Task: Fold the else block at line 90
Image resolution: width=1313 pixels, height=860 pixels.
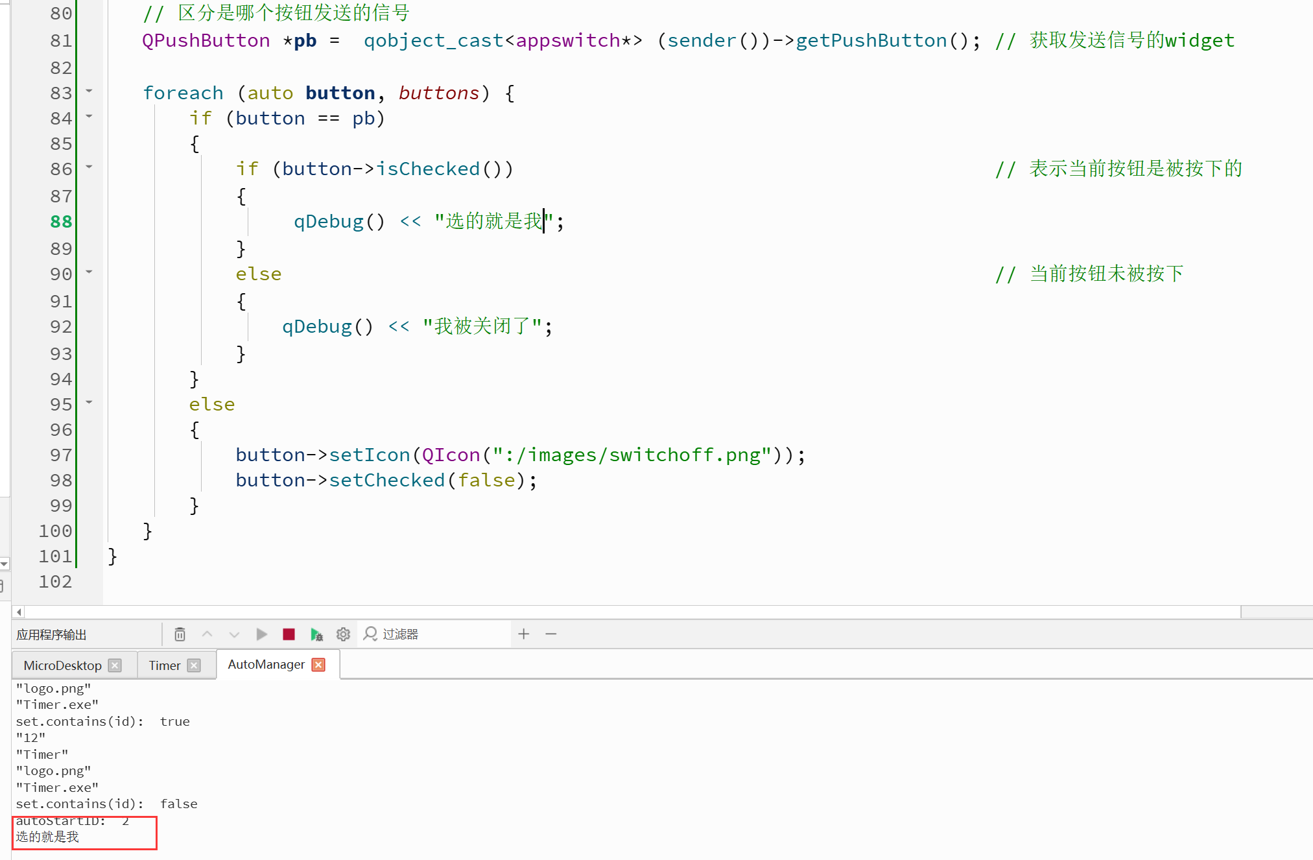Action: [x=89, y=272]
